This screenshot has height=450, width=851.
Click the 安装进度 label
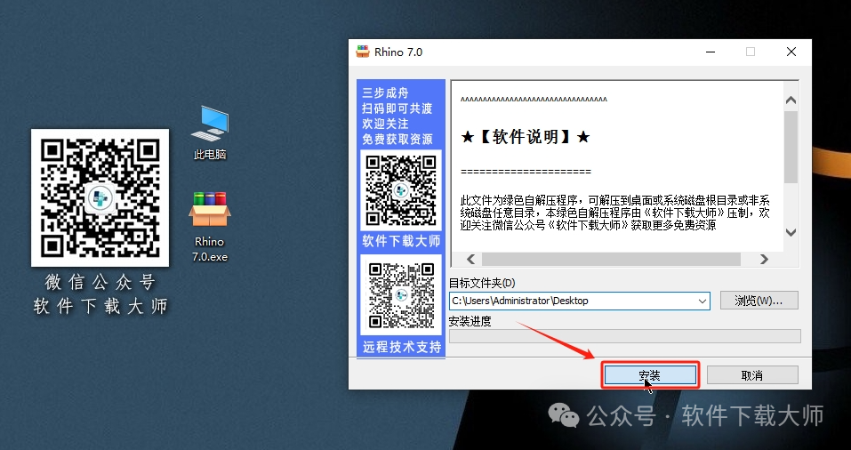[470, 321]
